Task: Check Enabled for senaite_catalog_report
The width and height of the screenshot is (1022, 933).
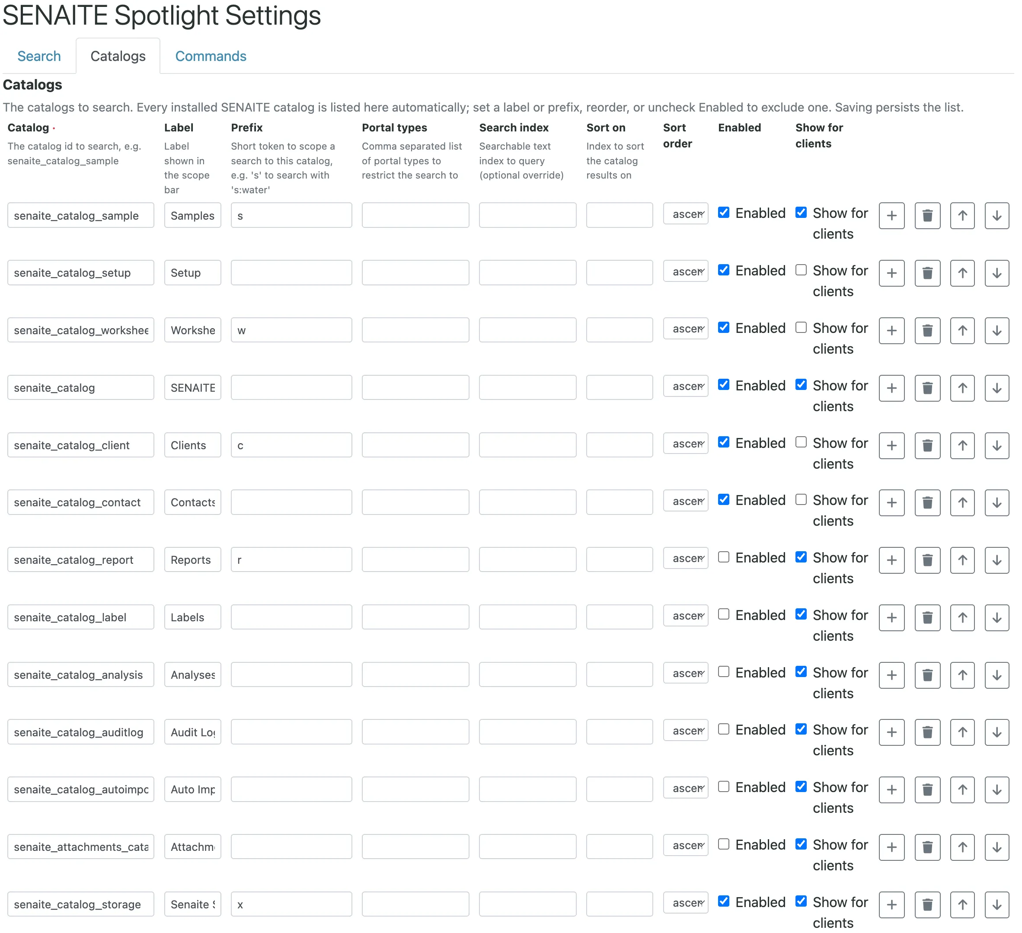Action: pyautogui.click(x=723, y=557)
